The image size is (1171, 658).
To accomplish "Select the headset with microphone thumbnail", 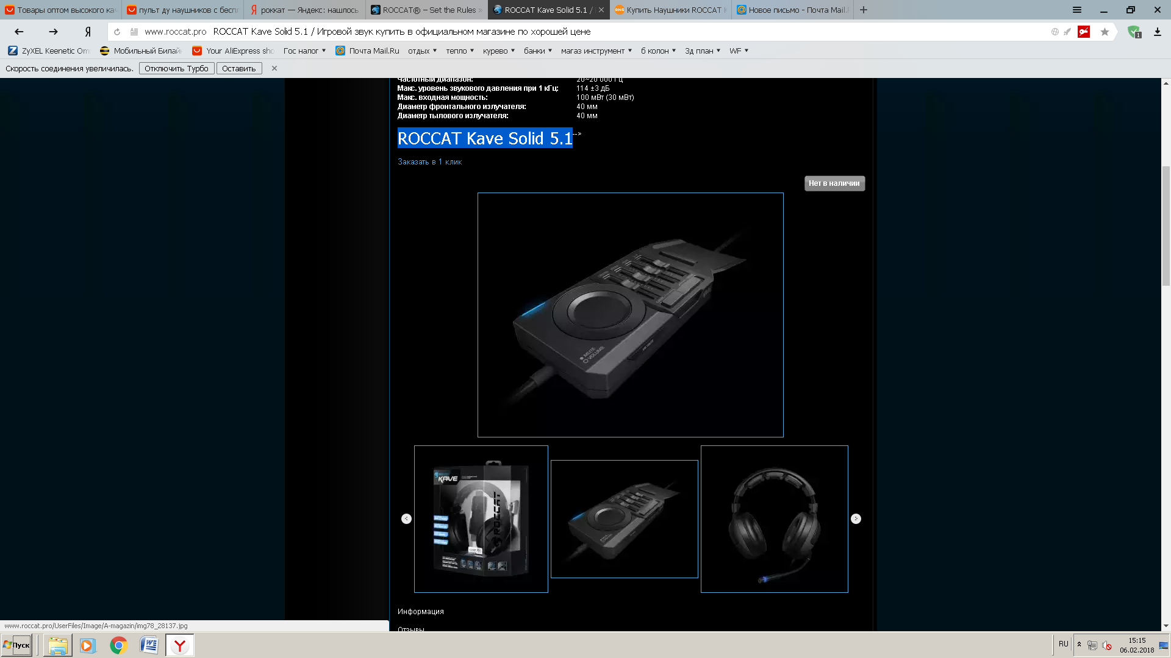I will coord(775,519).
